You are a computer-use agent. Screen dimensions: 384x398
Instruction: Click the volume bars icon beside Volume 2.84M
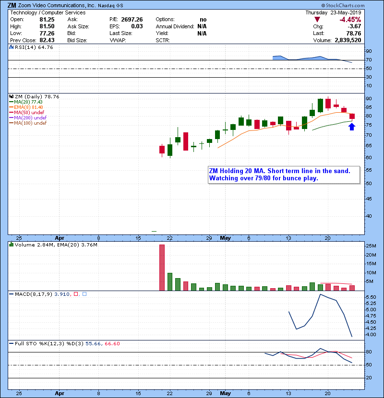[12, 245]
